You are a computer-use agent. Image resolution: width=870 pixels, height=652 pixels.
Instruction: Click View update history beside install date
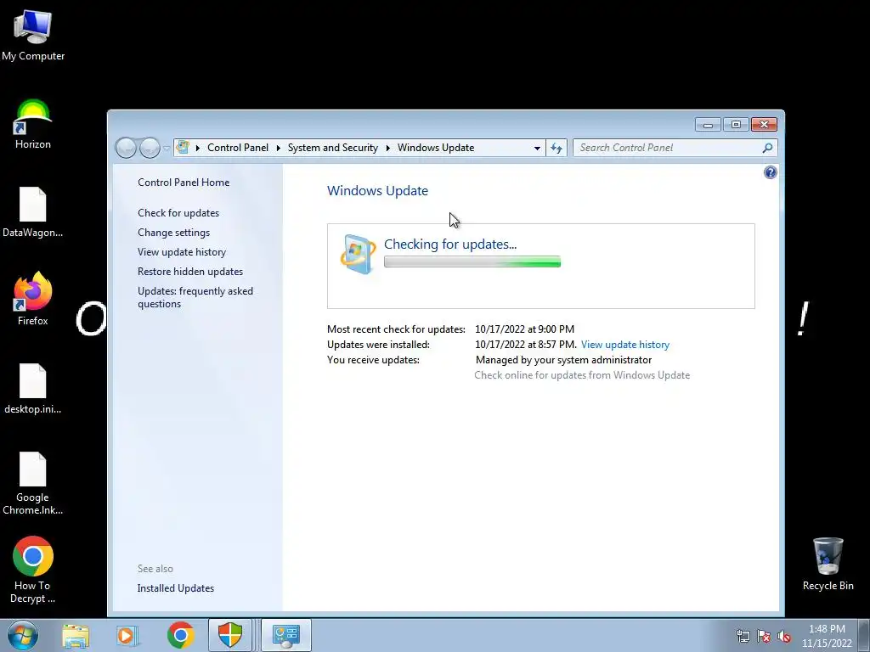[x=624, y=345]
